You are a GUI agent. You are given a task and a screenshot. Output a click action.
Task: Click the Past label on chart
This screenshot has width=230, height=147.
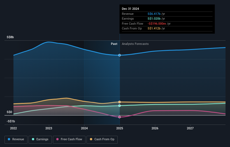click(x=114, y=44)
